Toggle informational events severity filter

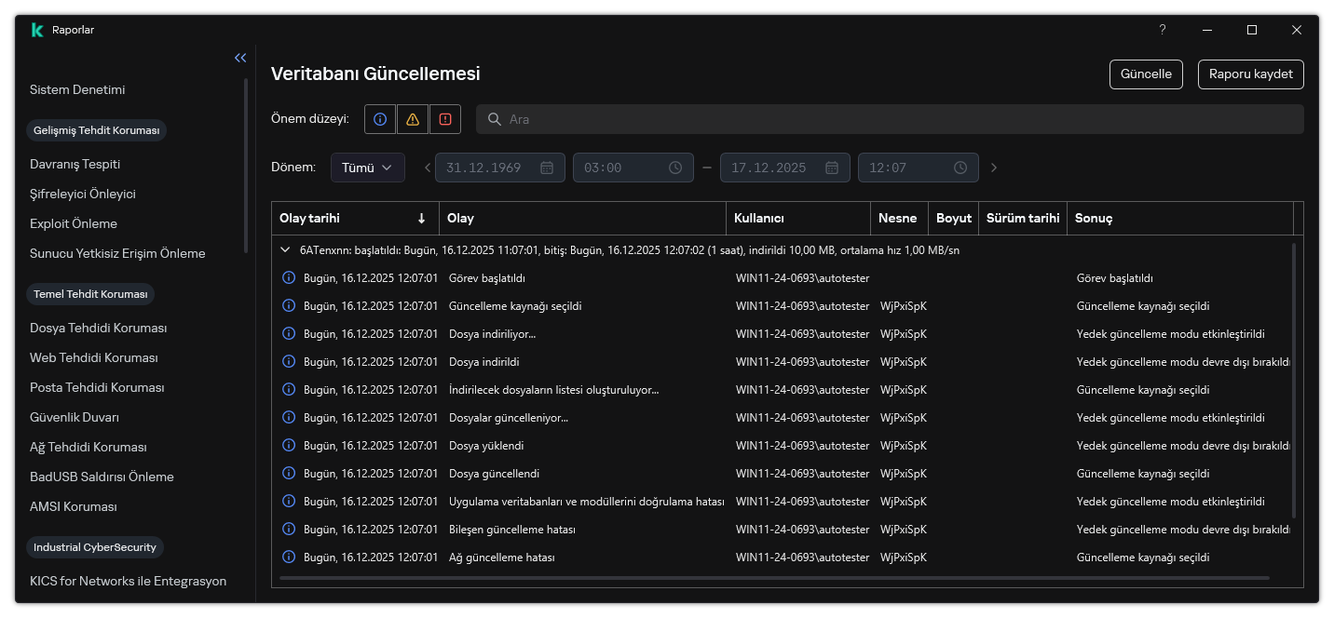pos(379,119)
